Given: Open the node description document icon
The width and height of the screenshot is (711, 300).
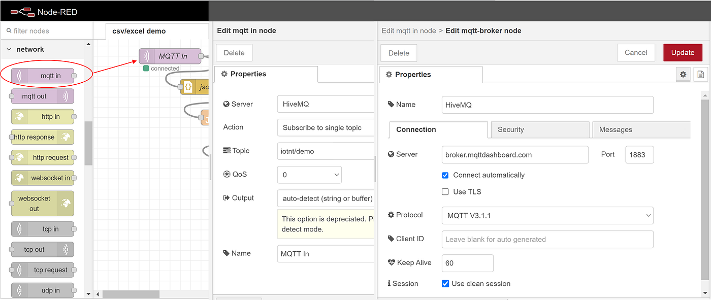Looking at the screenshot, I should click(x=701, y=75).
